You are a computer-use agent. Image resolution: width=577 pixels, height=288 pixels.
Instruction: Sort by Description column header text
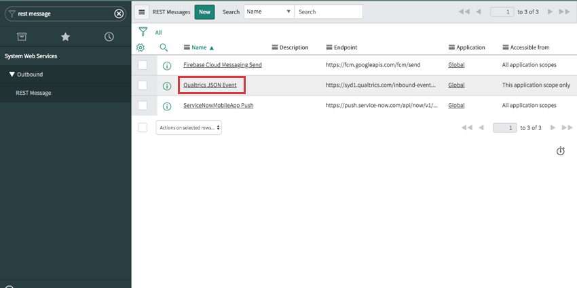click(x=294, y=47)
